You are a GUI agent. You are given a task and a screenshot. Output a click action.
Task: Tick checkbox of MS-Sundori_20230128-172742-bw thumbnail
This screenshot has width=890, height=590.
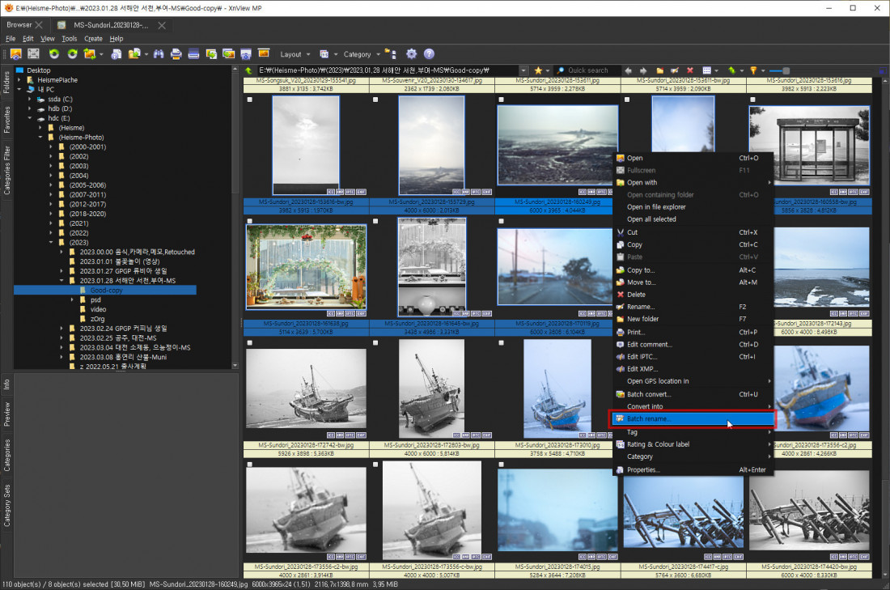(x=250, y=343)
